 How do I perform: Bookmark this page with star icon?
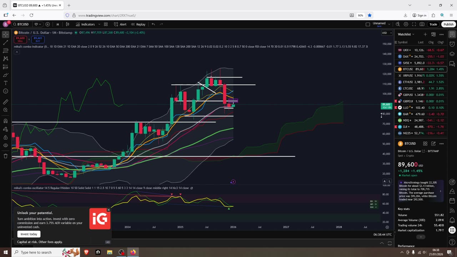click(x=370, y=15)
